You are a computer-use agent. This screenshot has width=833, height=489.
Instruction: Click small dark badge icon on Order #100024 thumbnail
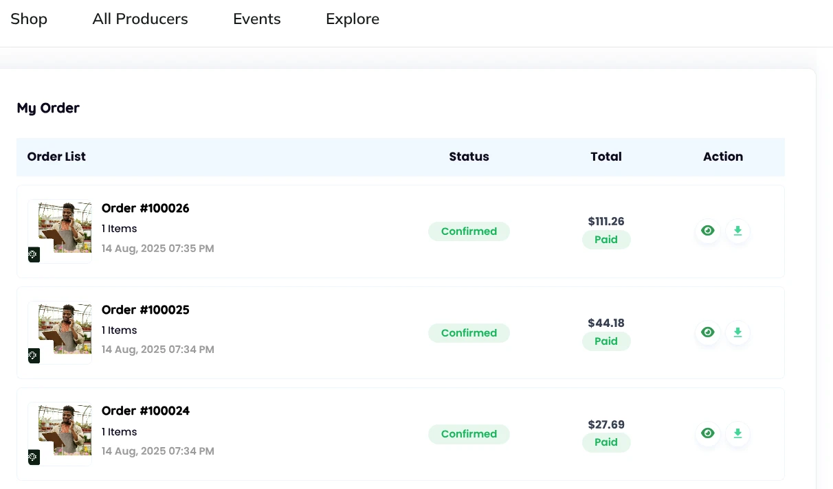coord(34,457)
